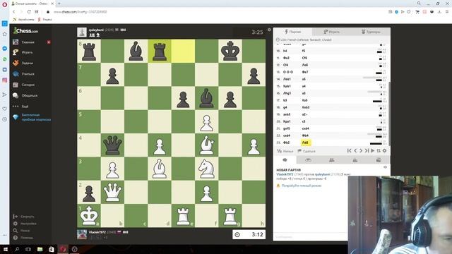This screenshot has width=452, height=254.
Task: Open quleybani profile link in chat
Action: [x=322, y=174]
